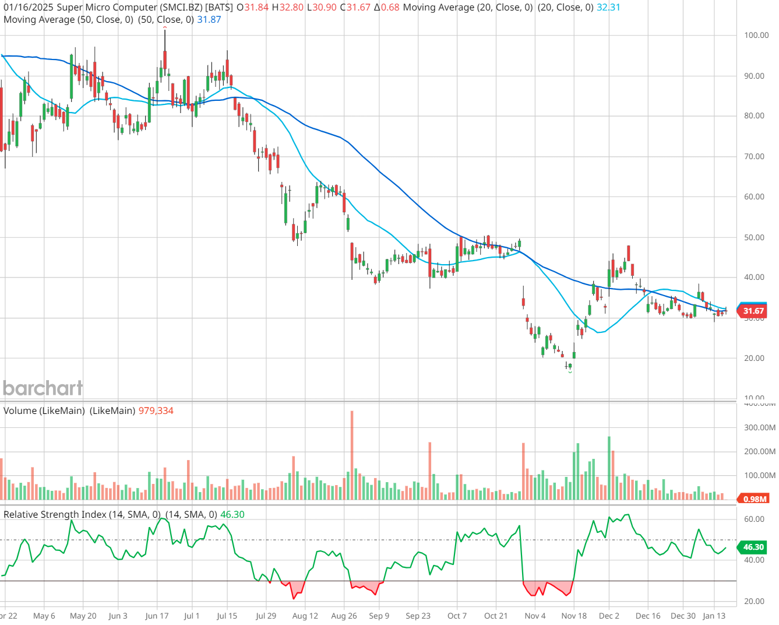
Task: Click the Aug 26 date axis label
Action: point(344,616)
